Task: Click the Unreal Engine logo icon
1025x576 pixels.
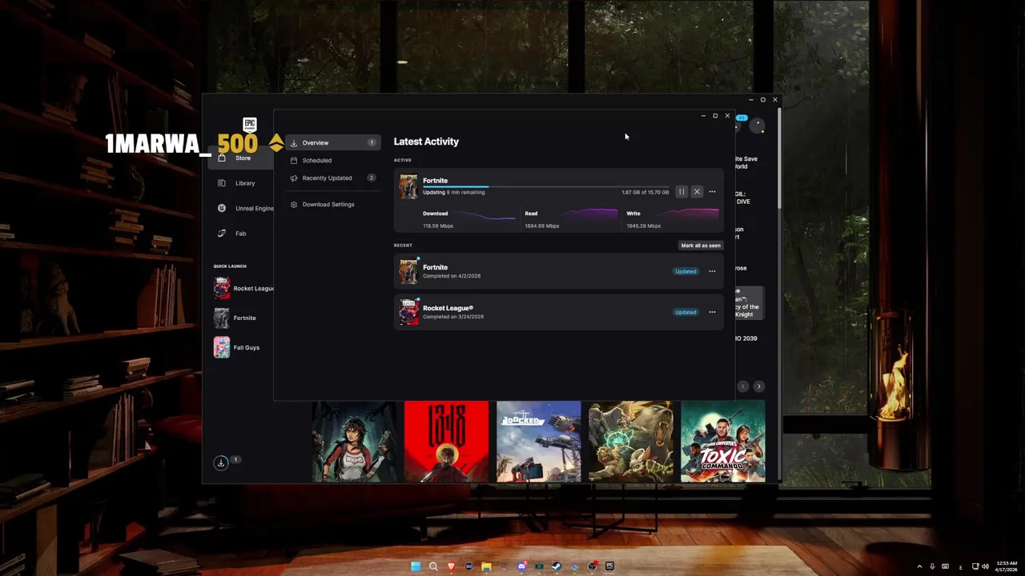Action: pyautogui.click(x=222, y=208)
